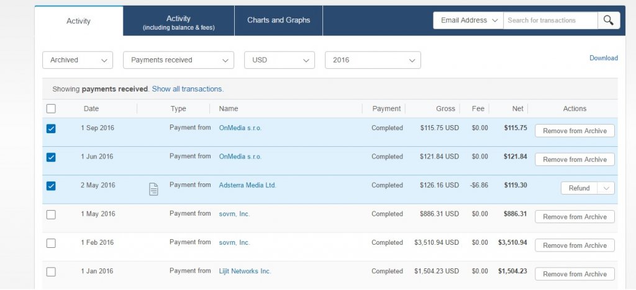
Task: Click Refund for Adsterra Media payment
Action: click(579, 188)
